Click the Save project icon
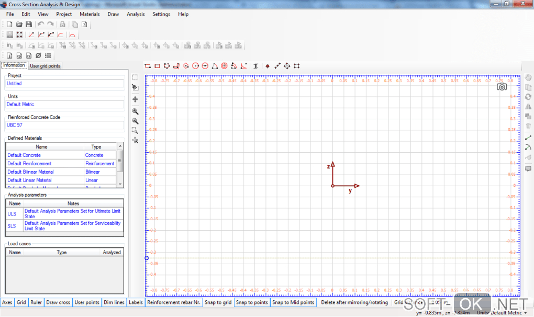 click(x=29, y=25)
